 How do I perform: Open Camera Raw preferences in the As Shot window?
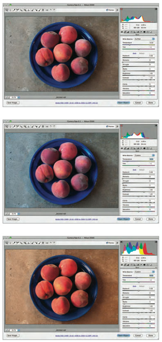pos(47,10)
